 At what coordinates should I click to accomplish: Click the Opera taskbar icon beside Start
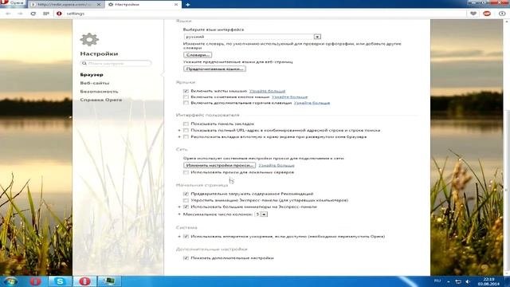click(x=35, y=281)
